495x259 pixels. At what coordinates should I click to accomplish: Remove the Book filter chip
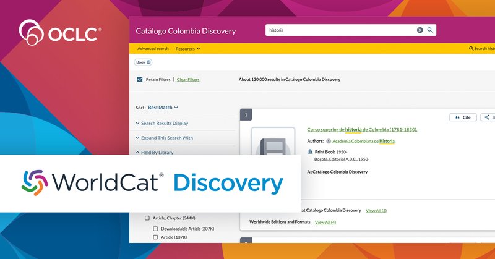(x=148, y=62)
